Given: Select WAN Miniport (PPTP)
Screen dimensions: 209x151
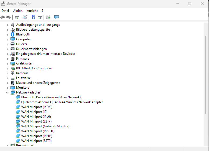Looking at the screenshot, I should pos(37,136).
